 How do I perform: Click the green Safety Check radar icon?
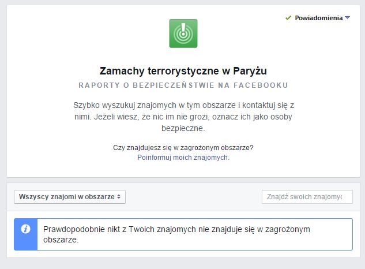click(x=183, y=33)
